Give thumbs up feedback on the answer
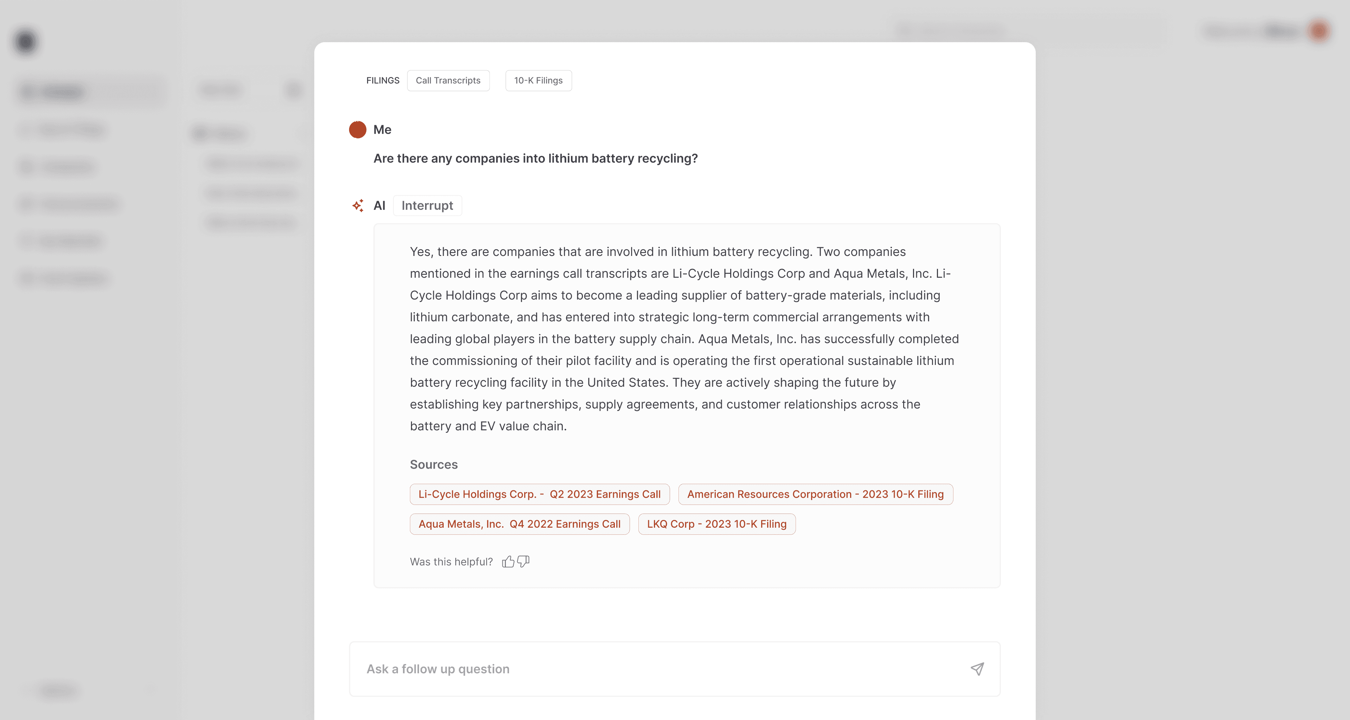This screenshot has width=1350, height=720. click(508, 561)
